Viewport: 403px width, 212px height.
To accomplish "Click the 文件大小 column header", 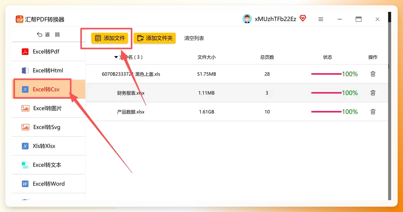I will coord(206,57).
